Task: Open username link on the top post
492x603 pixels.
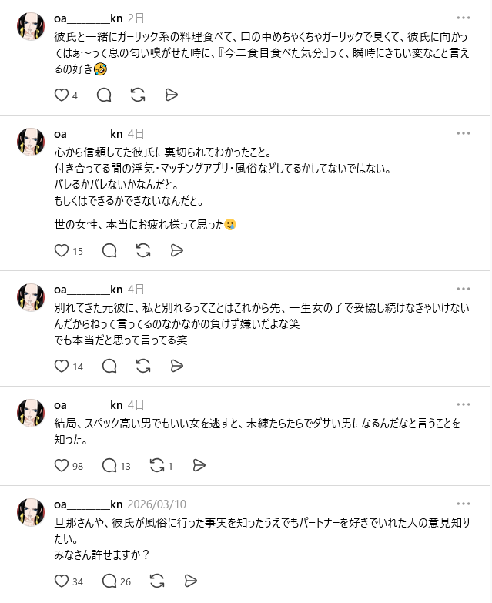Action: (89, 18)
